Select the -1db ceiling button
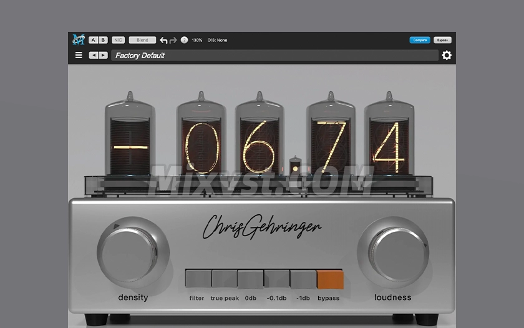This screenshot has height=328, width=524. pos(303,279)
